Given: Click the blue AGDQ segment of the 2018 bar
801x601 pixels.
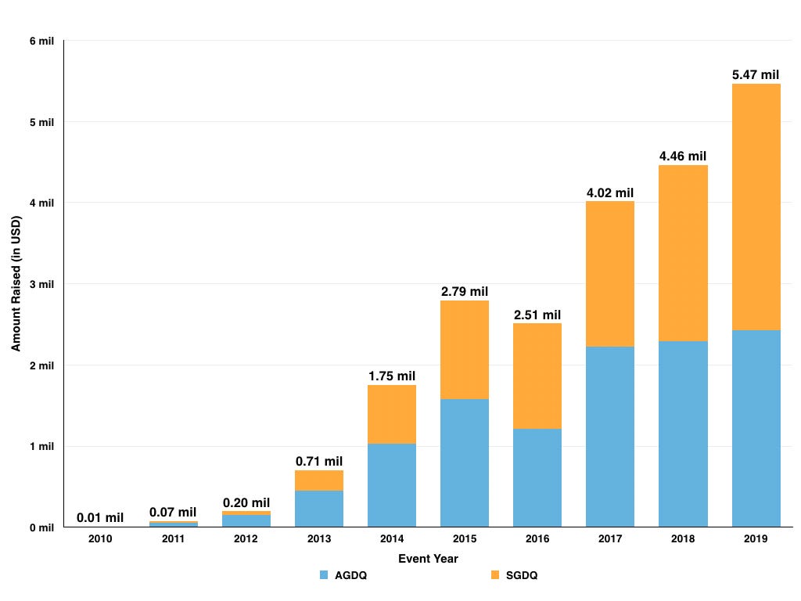Looking at the screenshot, I should point(683,434).
